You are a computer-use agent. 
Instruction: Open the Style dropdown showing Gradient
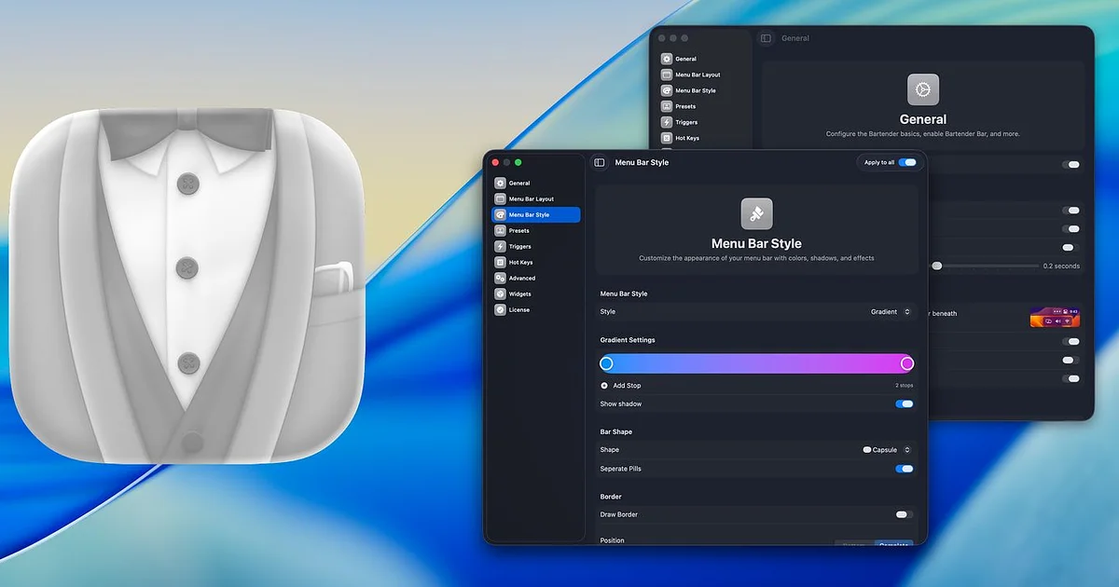tap(891, 312)
